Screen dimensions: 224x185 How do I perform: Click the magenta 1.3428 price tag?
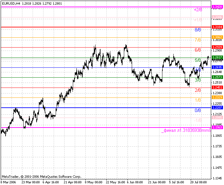[217, 7]
